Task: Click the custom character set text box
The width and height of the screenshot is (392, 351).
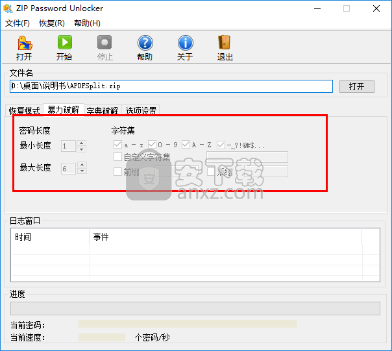Action: point(247,157)
